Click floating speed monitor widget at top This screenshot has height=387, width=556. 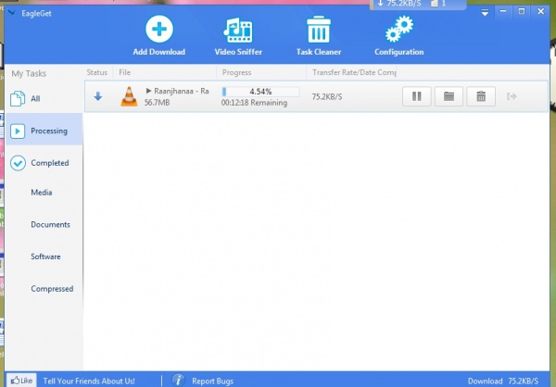[418, 5]
